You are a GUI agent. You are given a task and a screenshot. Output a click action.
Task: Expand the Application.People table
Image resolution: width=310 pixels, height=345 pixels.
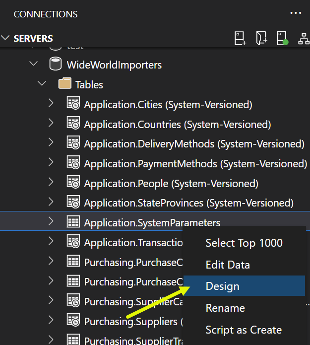pyautogui.click(x=51, y=182)
